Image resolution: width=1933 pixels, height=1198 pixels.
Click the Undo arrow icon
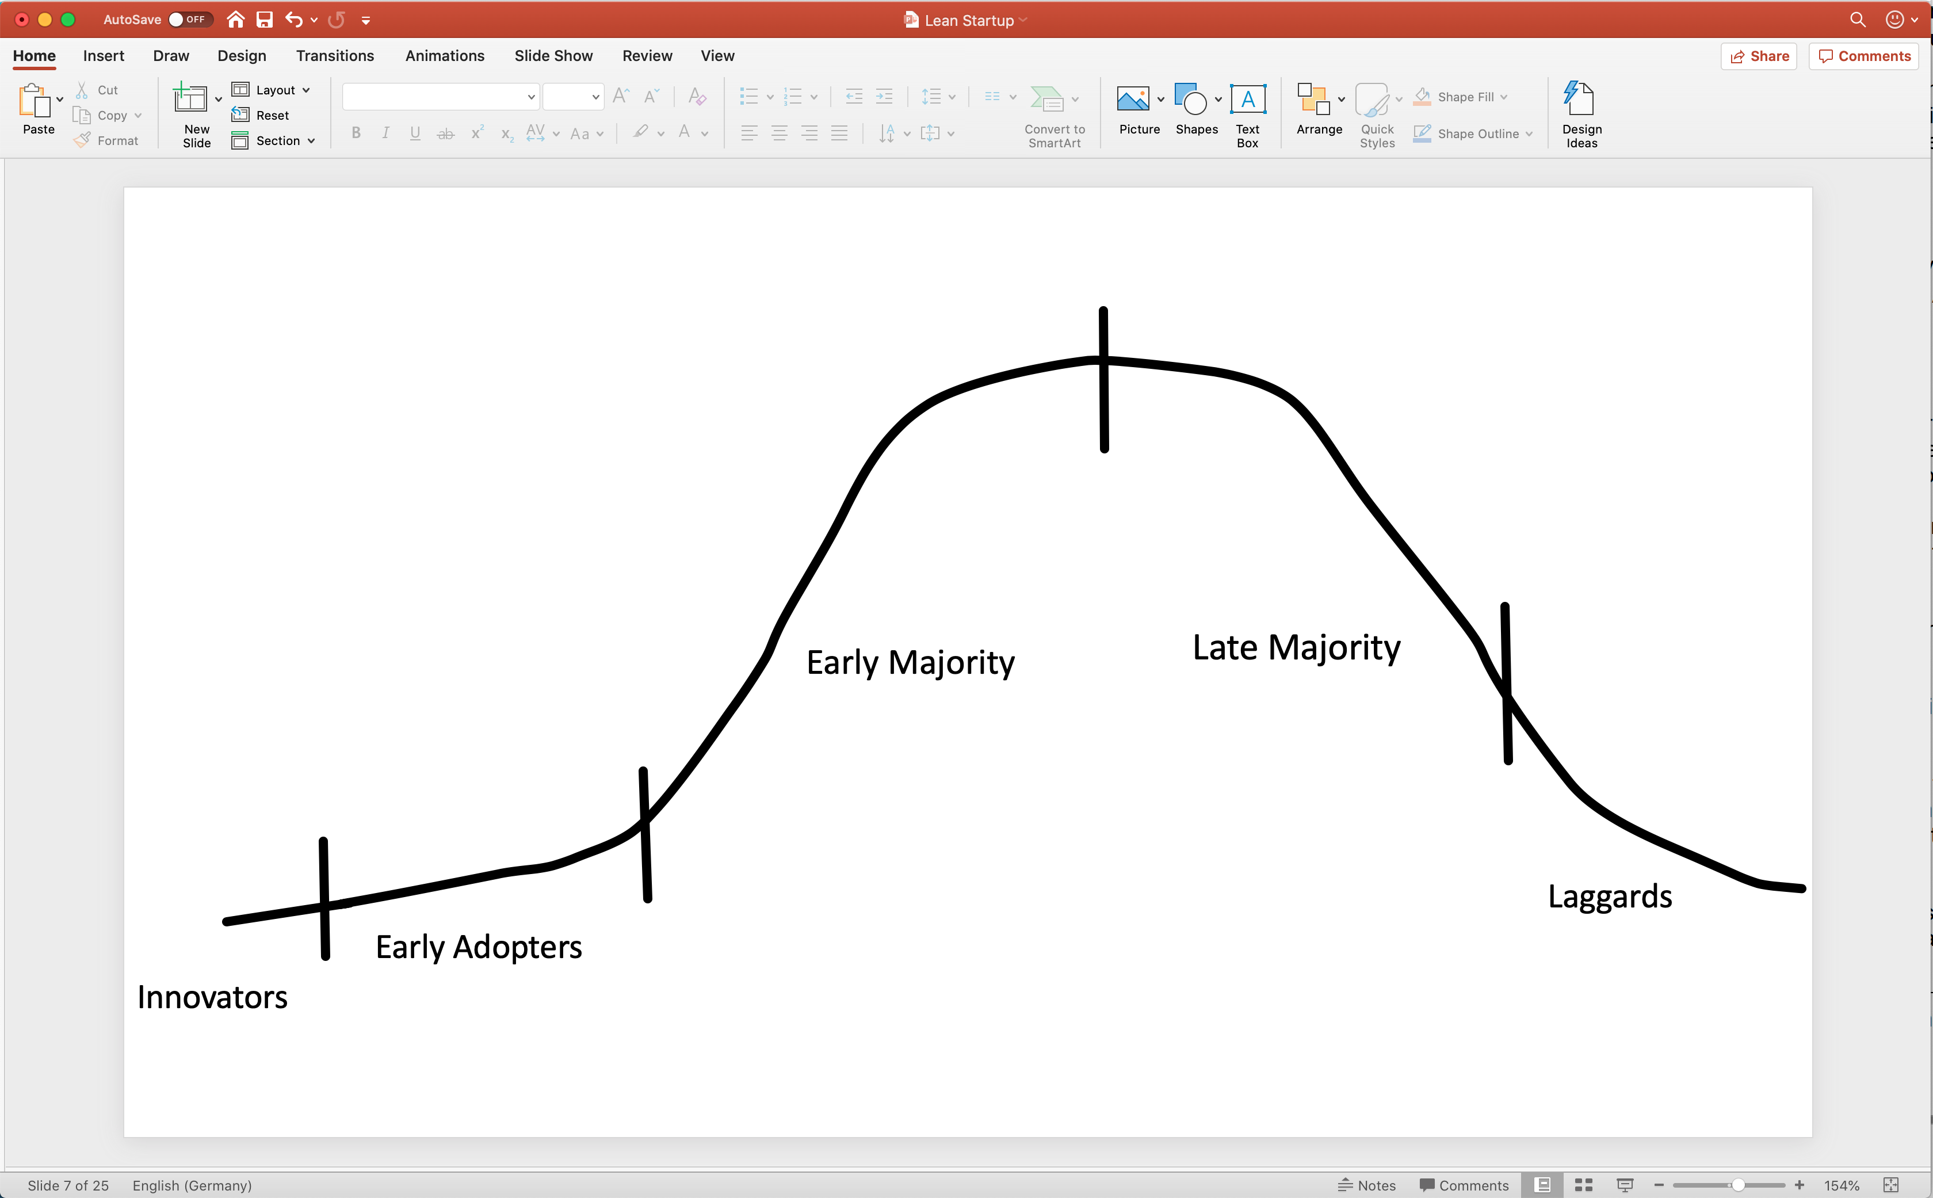294,20
